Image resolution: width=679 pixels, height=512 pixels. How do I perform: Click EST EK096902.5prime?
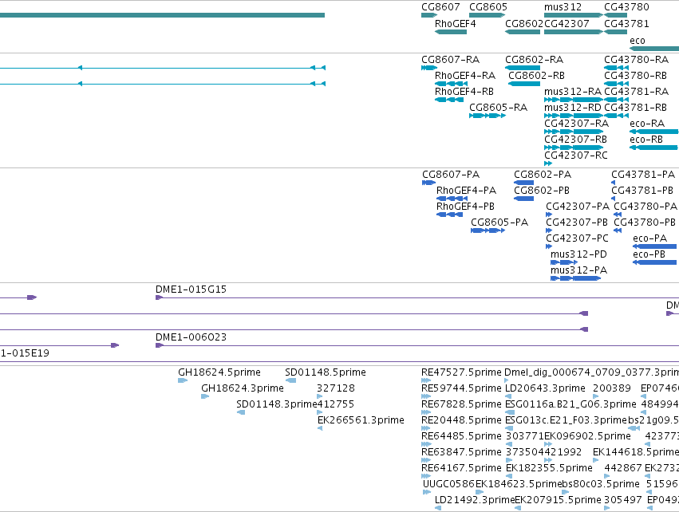point(587,437)
